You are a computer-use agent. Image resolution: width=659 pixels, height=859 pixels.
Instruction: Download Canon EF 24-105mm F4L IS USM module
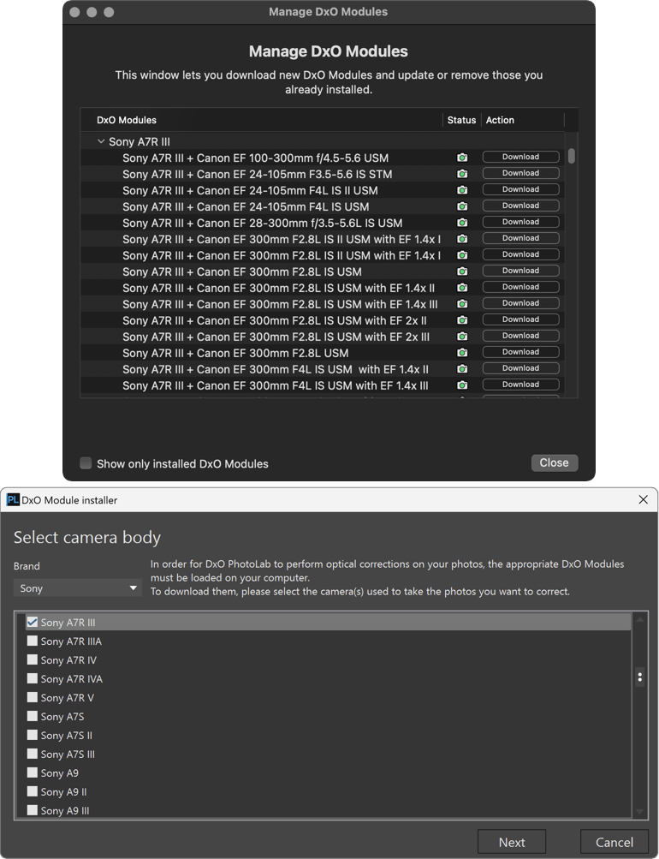(x=520, y=206)
